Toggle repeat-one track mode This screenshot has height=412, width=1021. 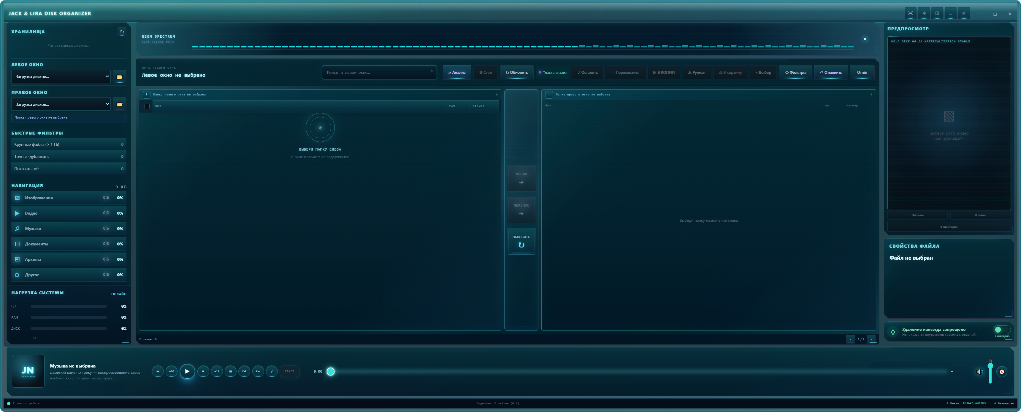point(244,371)
